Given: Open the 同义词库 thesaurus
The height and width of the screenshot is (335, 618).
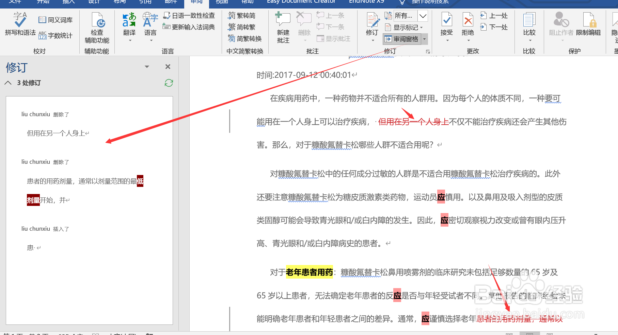Looking at the screenshot, I should point(56,20).
